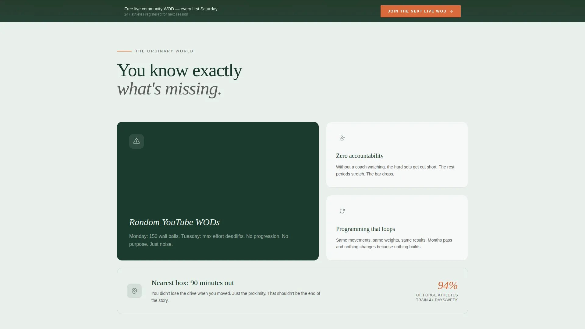This screenshot has height=329, width=585.
Task: Click the Without a coach watching description
Action: point(395,170)
